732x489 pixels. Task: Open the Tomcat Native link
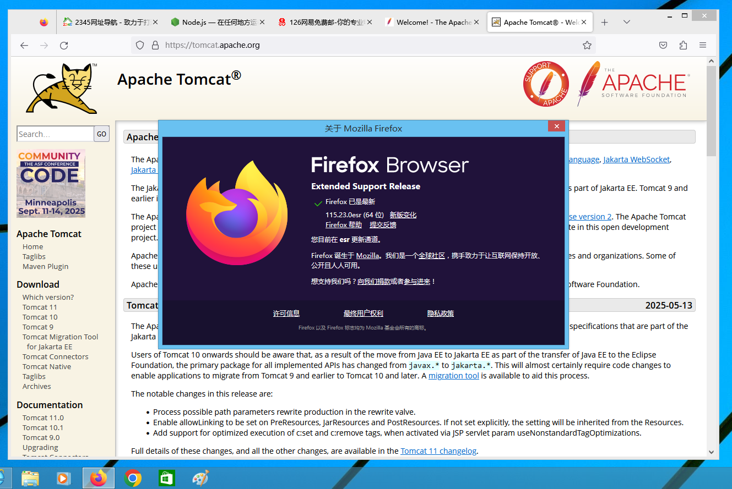pos(47,366)
